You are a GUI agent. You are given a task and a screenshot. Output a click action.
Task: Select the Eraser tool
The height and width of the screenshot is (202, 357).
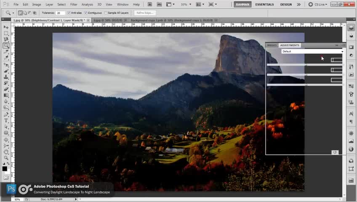[6, 89]
